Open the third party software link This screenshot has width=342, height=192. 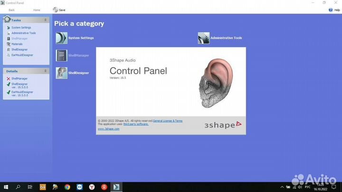point(136,124)
